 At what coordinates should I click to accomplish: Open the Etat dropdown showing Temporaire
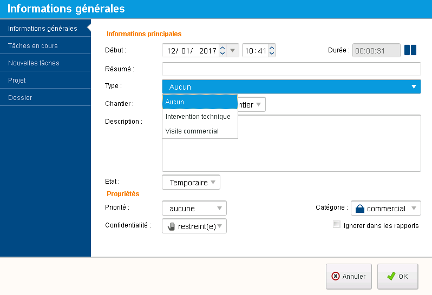pyautogui.click(x=191, y=182)
